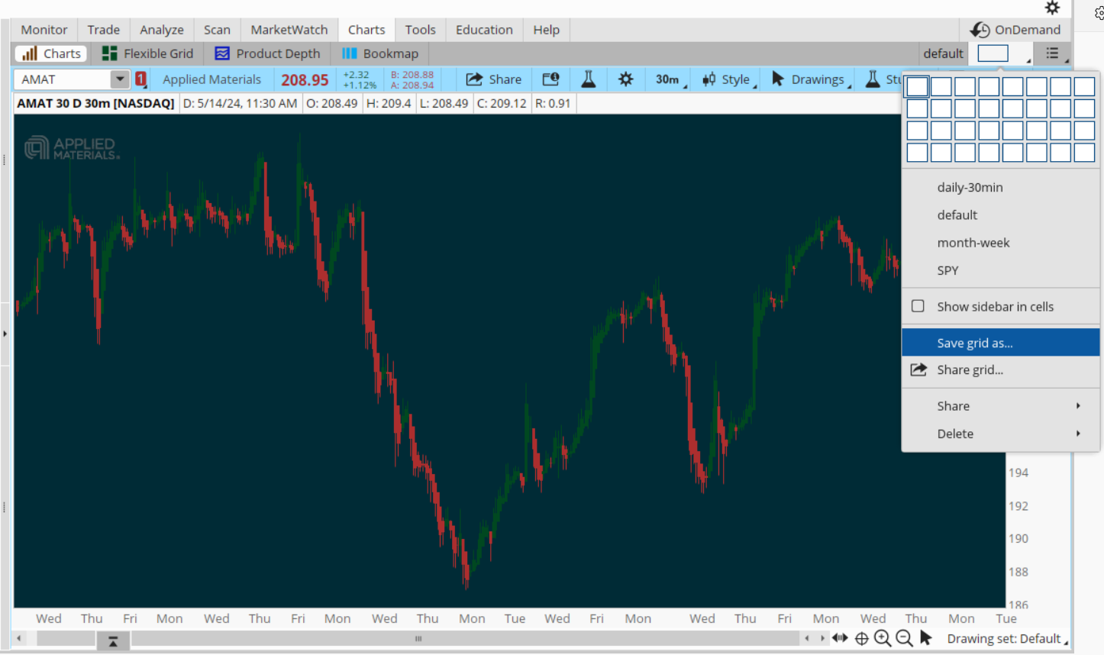Click the top-right setup gear icon
Viewport: 1104px width, 655px height.
1052,8
